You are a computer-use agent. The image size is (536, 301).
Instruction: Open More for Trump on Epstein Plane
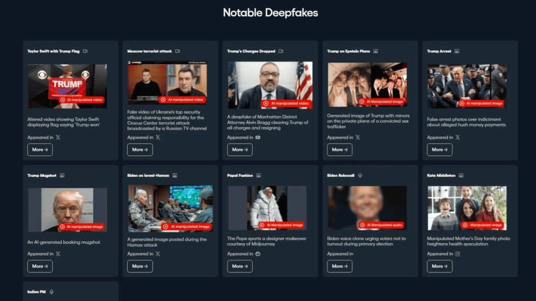click(339, 149)
